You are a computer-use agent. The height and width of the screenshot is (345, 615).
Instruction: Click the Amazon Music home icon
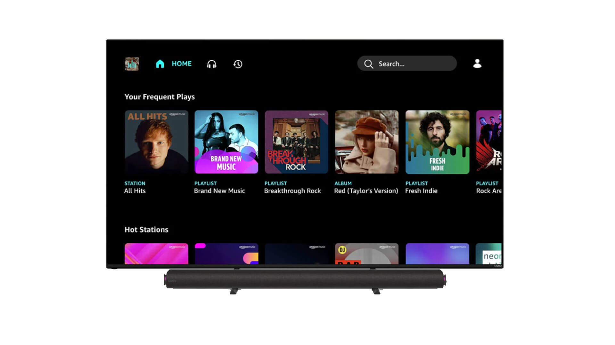[x=160, y=64]
